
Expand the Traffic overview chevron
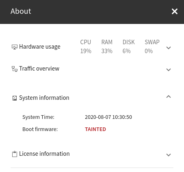169,70
